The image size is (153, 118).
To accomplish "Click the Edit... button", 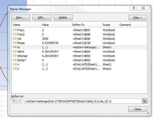I will coord(42,18).
